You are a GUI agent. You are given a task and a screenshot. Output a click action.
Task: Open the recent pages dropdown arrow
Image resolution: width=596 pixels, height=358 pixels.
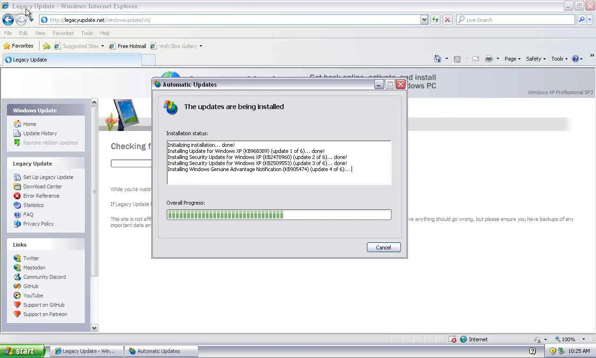[31, 20]
